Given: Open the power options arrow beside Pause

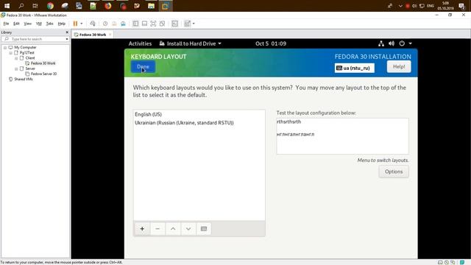Looking at the screenshot, I should [x=82, y=24].
